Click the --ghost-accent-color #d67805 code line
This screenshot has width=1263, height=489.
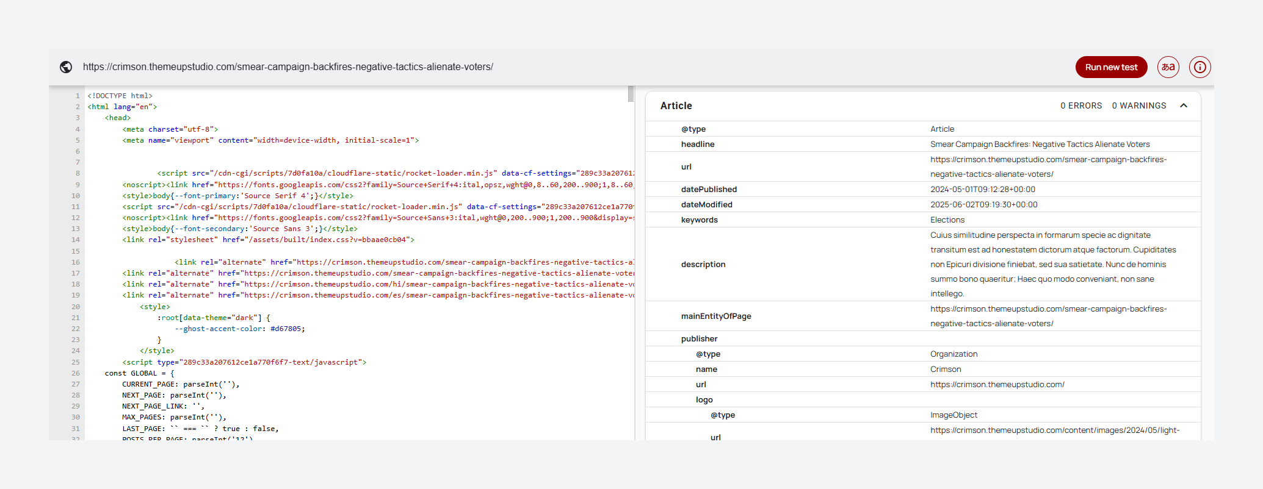[x=240, y=329]
